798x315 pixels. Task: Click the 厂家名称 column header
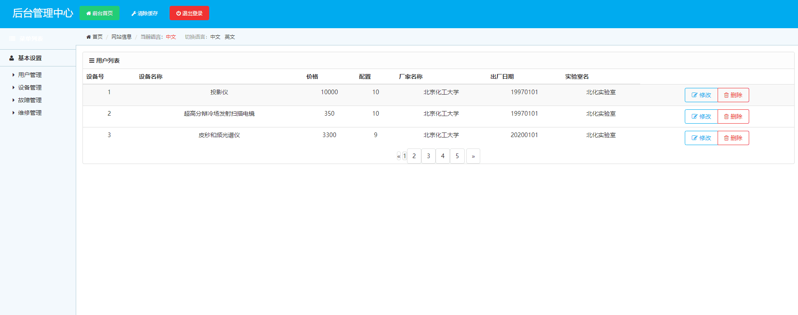(x=411, y=77)
